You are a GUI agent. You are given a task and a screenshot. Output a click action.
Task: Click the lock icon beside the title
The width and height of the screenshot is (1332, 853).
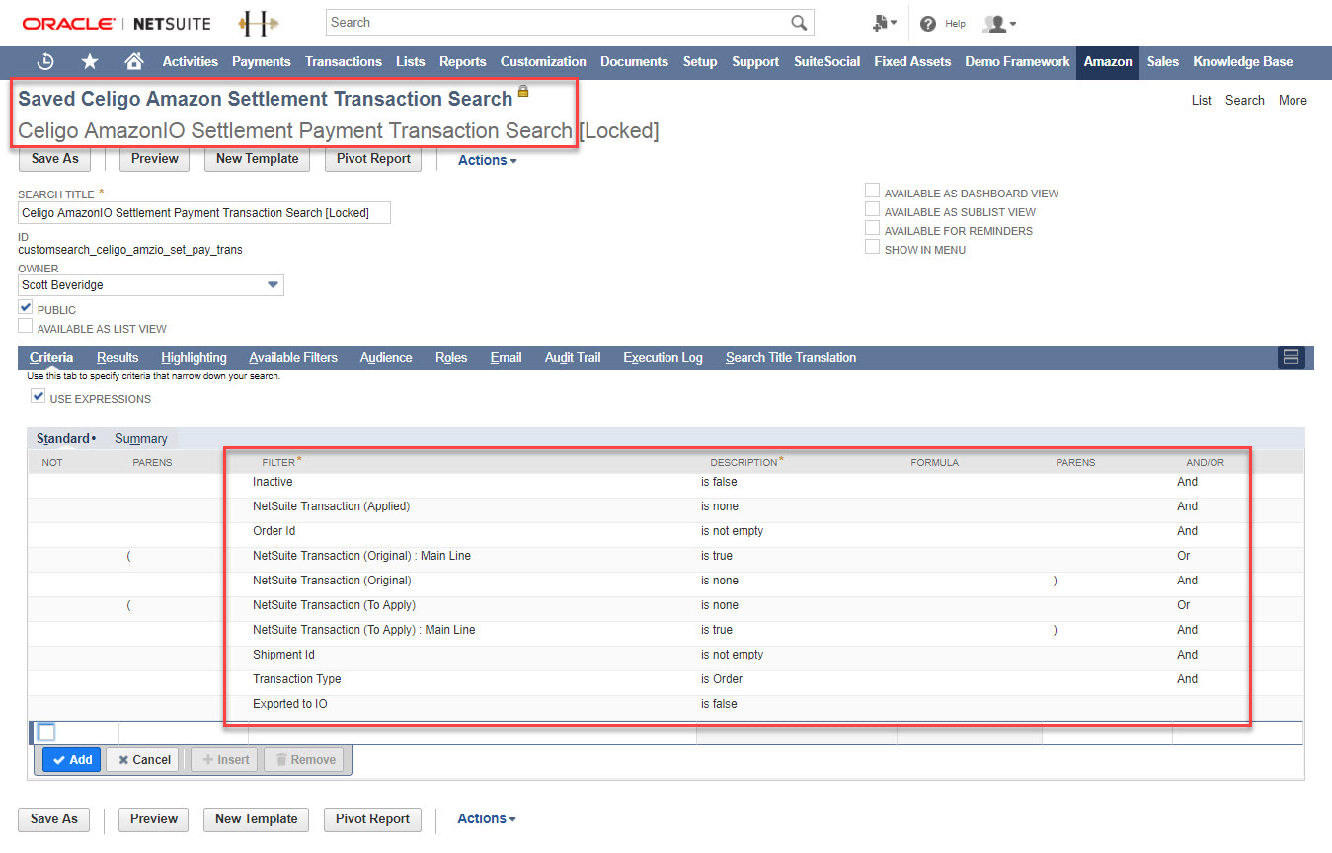[x=523, y=92]
